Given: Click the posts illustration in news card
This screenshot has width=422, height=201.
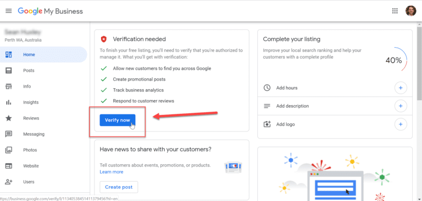Looking at the screenshot, I should 233,168.
